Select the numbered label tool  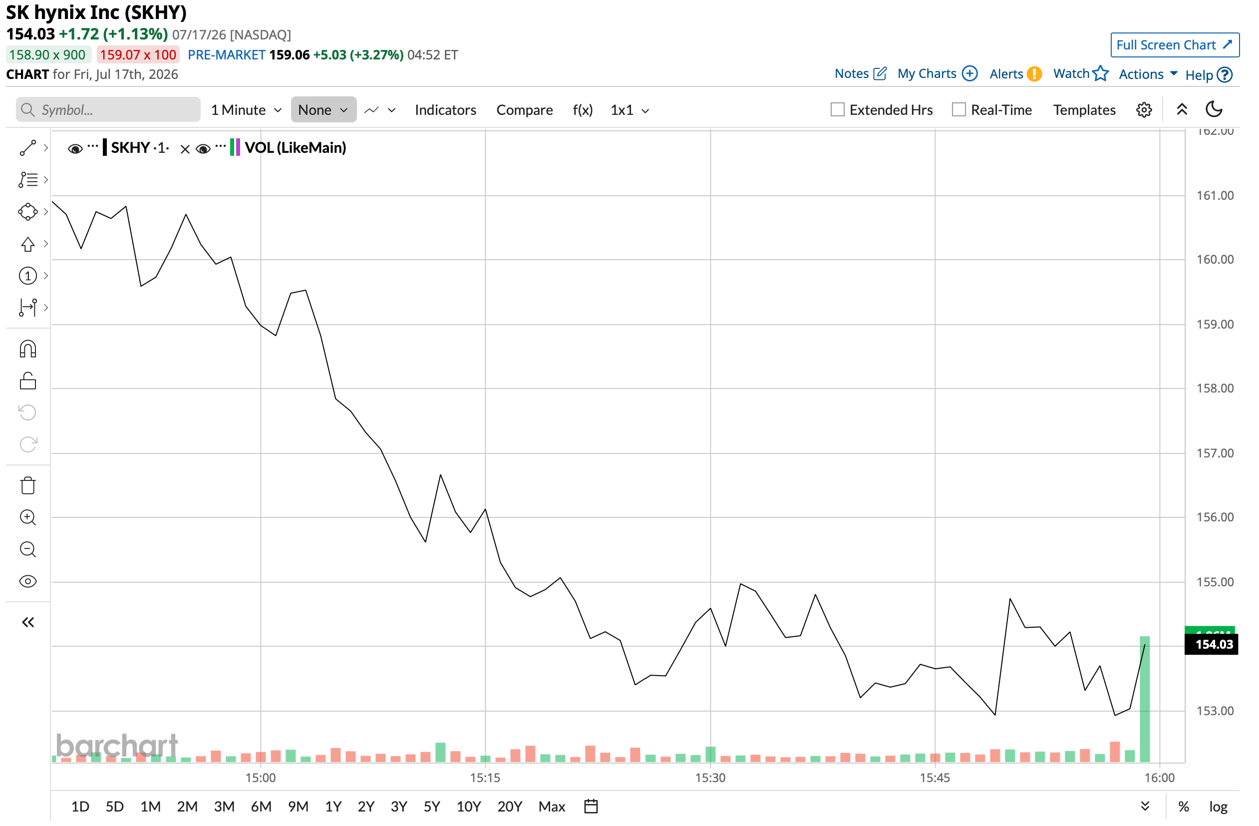[28, 277]
